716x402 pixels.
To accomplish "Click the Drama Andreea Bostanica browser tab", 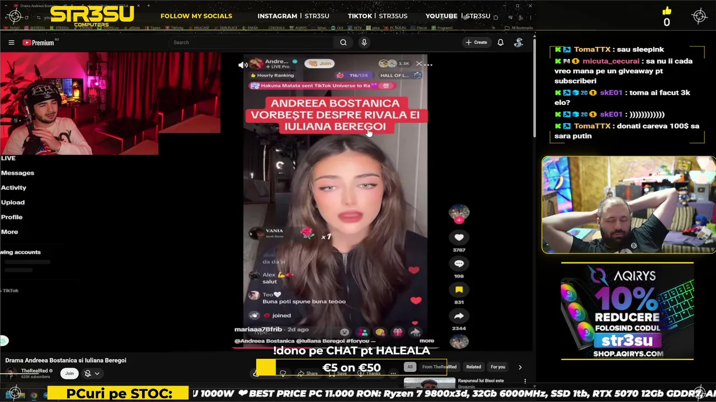I will pos(42,6).
